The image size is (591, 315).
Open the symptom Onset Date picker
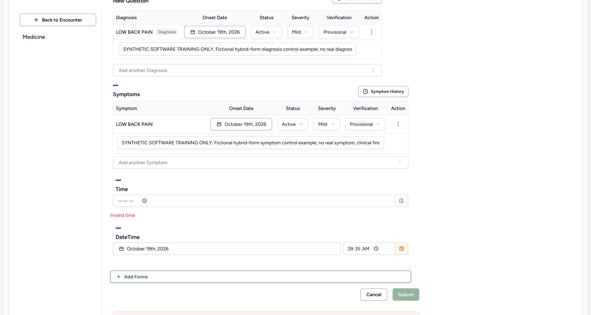241,124
